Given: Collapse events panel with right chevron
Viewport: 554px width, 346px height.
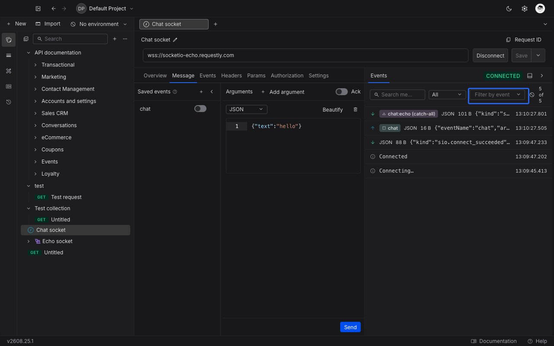Looking at the screenshot, I should pos(541,76).
